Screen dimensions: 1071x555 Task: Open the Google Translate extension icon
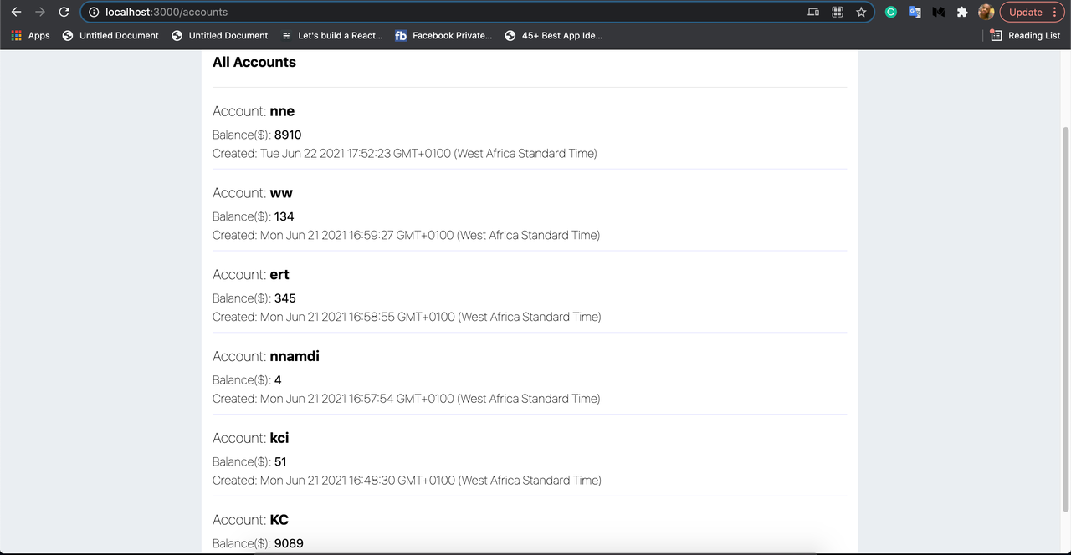(x=915, y=12)
